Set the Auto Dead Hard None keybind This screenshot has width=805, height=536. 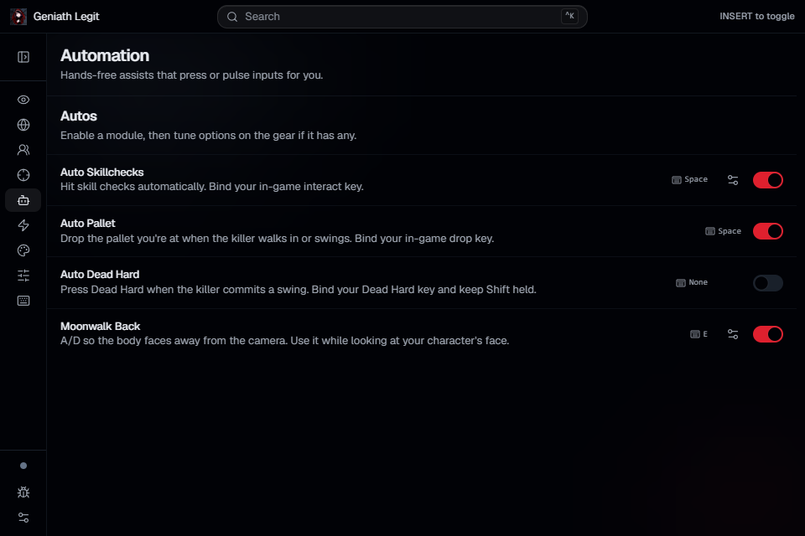pyautogui.click(x=692, y=282)
